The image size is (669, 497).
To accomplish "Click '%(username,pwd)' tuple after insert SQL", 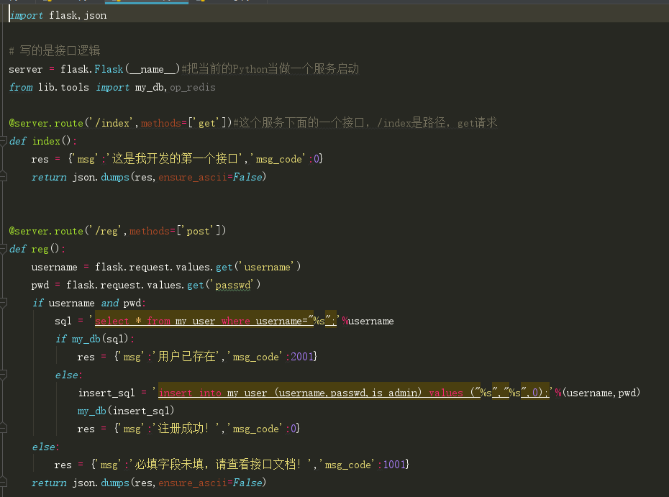I will point(597,393).
